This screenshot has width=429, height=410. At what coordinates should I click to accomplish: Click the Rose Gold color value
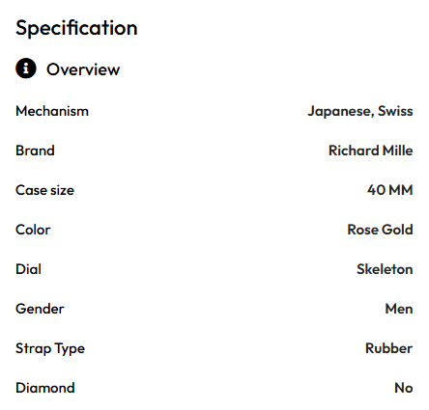(x=380, y=230)
